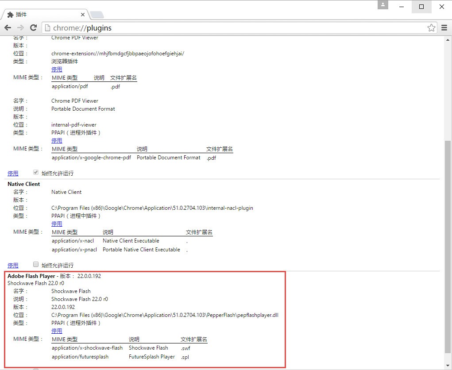Click the Portable Native Client Executable description
The height and width of the screenshot is (370, 452).
click(141, 250)
